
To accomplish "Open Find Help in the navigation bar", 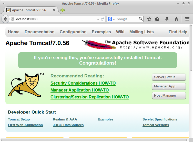I will click(x=178, y=32).
